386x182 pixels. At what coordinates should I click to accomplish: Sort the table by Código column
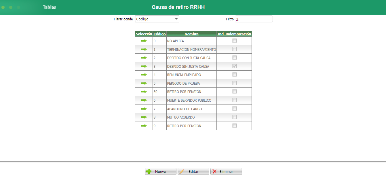pos(159,34)
